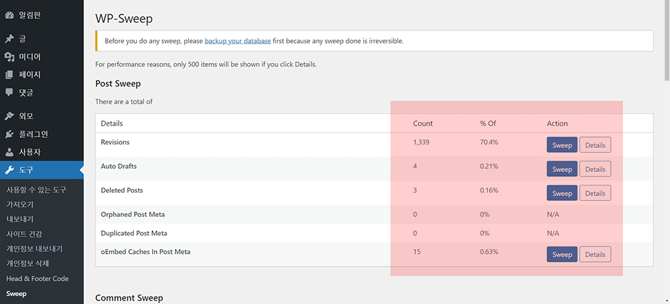The image size is (670, 304).
Task: Click the pages icon beside 페이지
Action: click(x=9, y=75)
